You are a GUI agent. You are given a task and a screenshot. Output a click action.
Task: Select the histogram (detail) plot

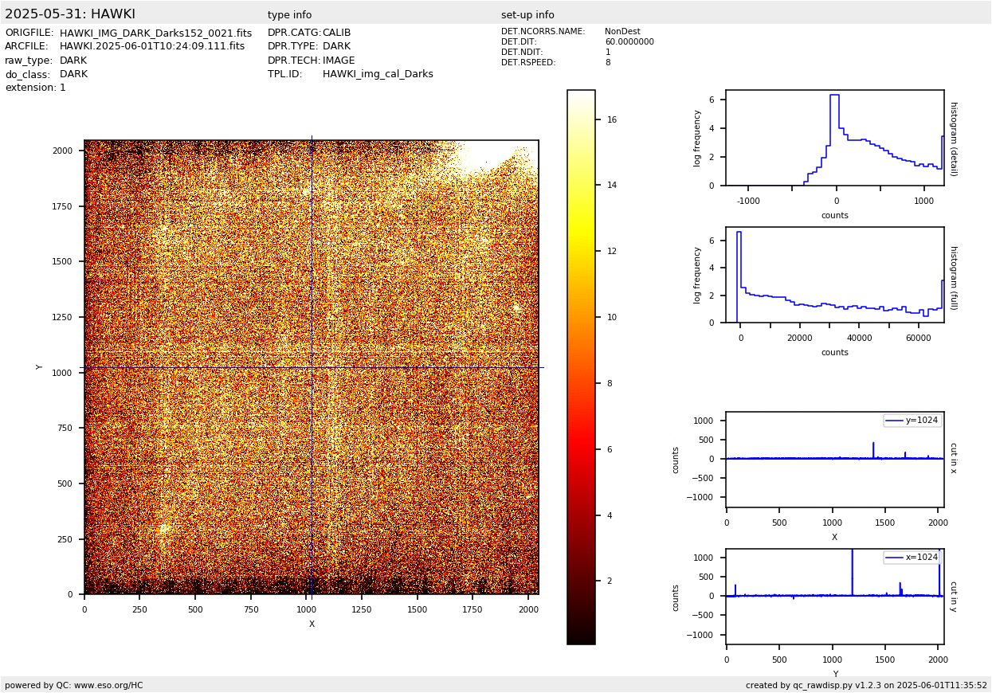(x=834, y=138)
